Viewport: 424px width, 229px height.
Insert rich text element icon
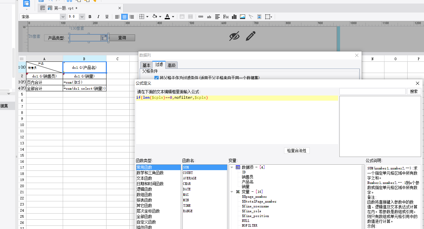217,17
